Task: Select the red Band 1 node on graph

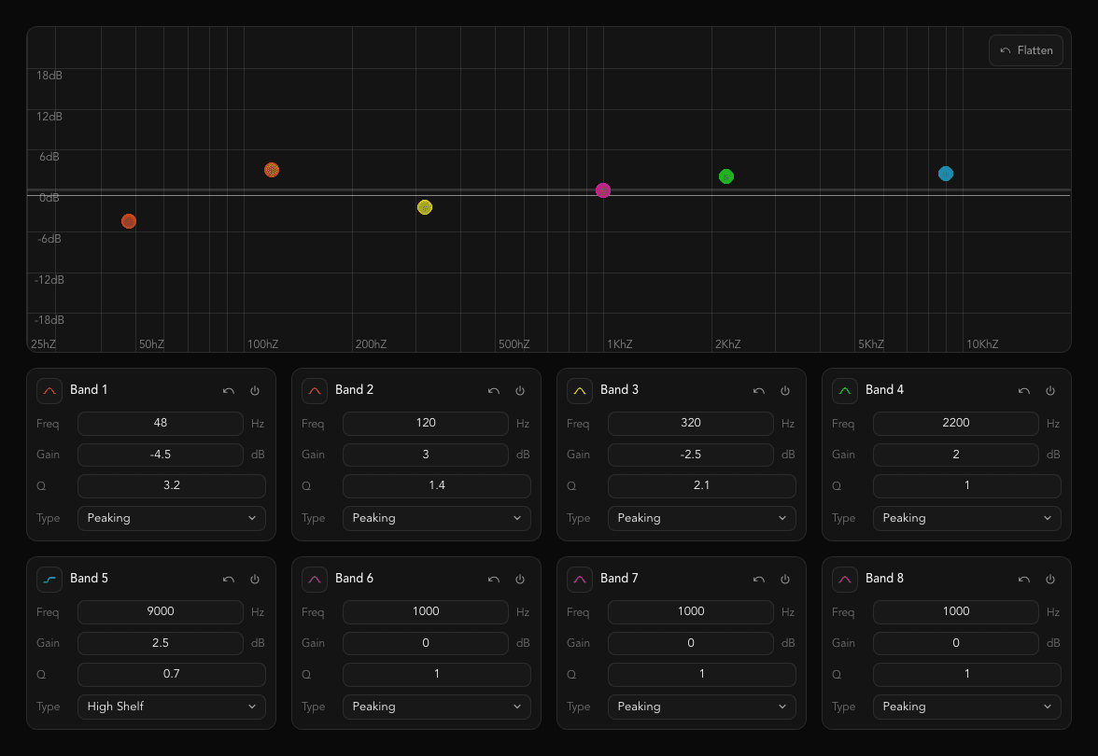Action: point(129,221)
